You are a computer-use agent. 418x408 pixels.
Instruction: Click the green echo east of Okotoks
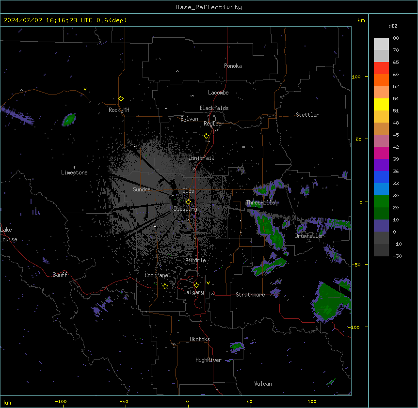click(237, 346)
